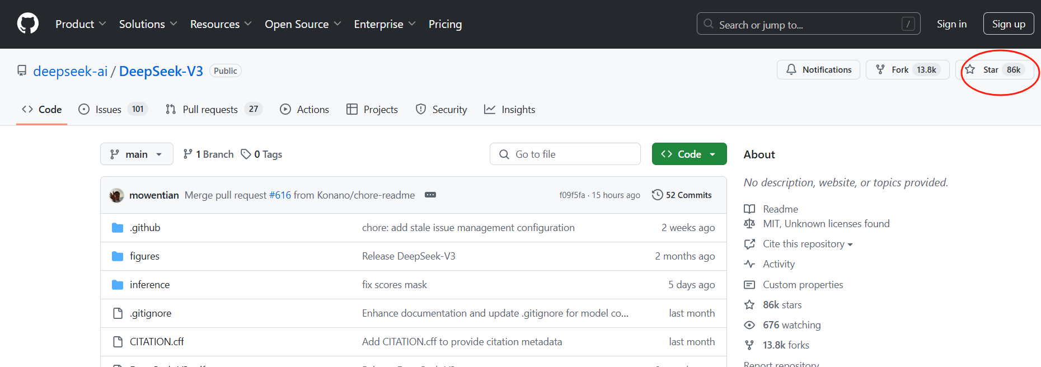Open the fix scores mask commit

pos(395,285)
